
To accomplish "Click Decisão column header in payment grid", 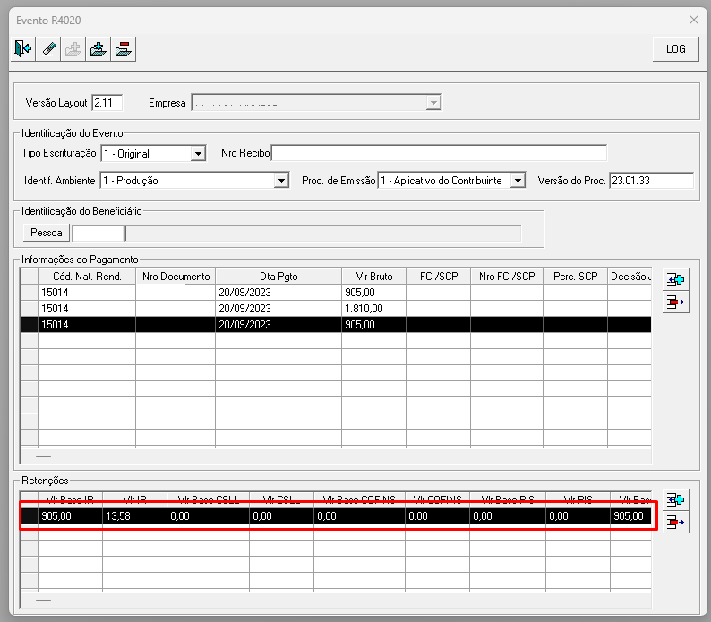I will point(630,276).
